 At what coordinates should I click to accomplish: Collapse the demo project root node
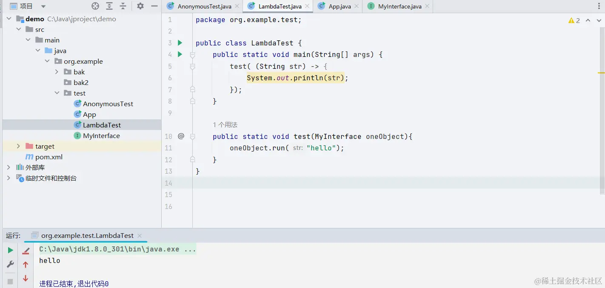[9, 19]
